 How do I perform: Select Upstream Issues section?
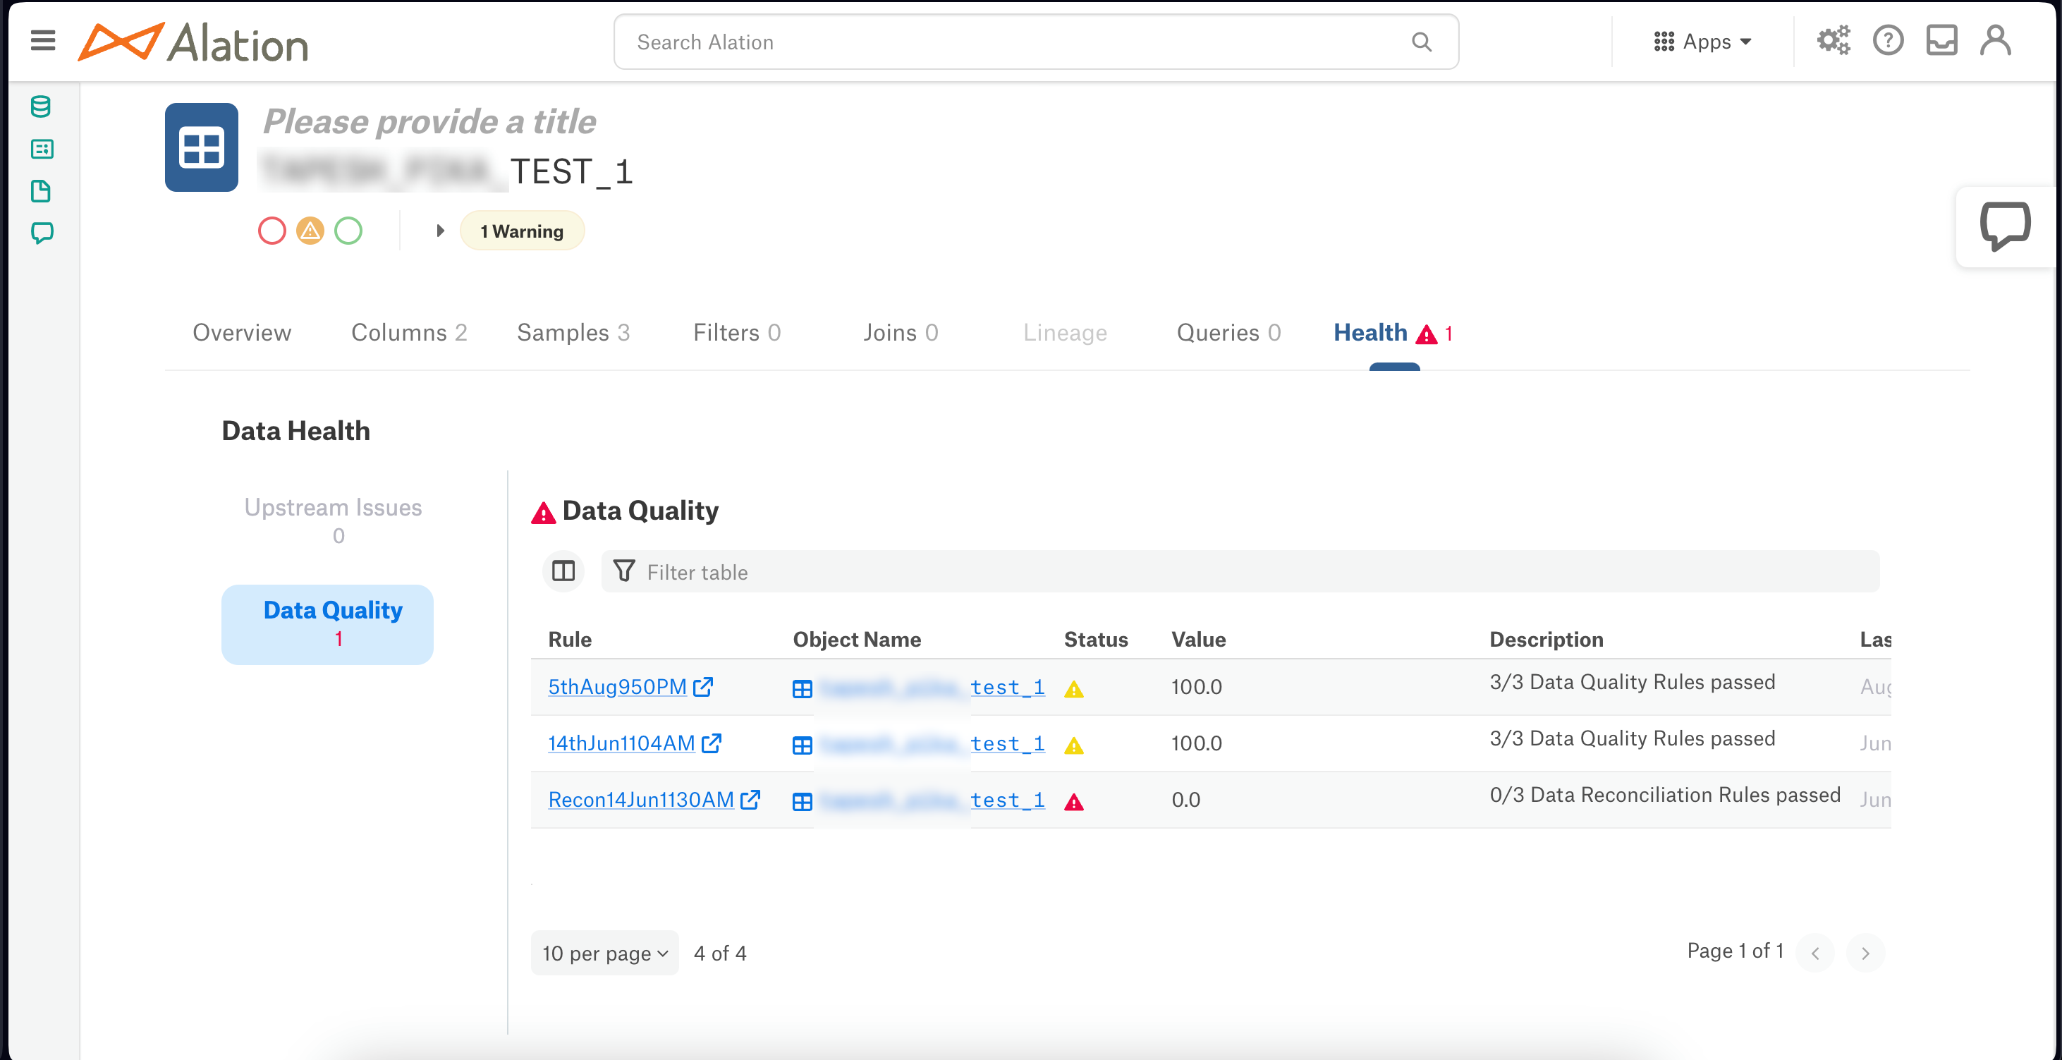pyautogui.click(x=333, y=521)
